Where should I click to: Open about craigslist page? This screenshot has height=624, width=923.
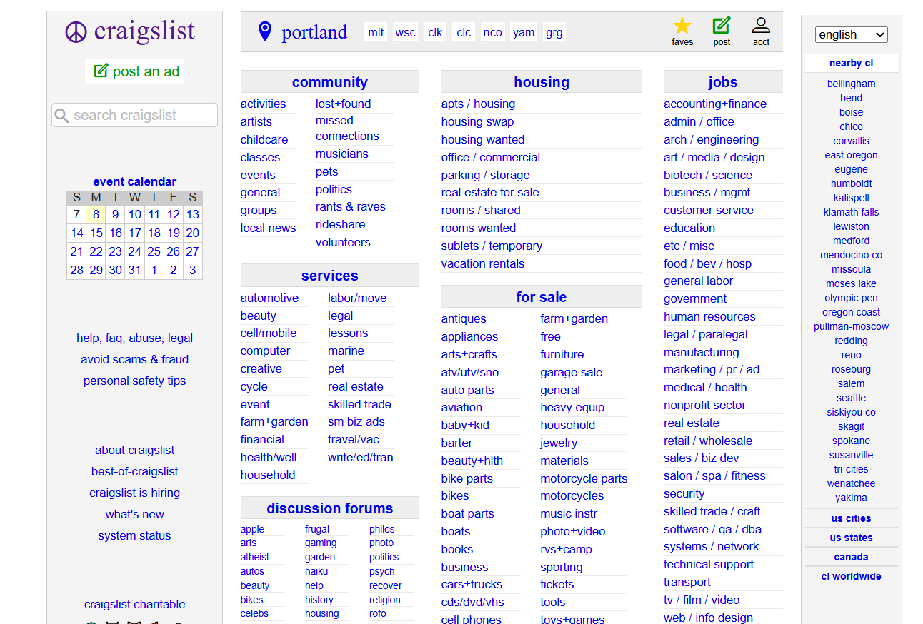pos(134,451)
